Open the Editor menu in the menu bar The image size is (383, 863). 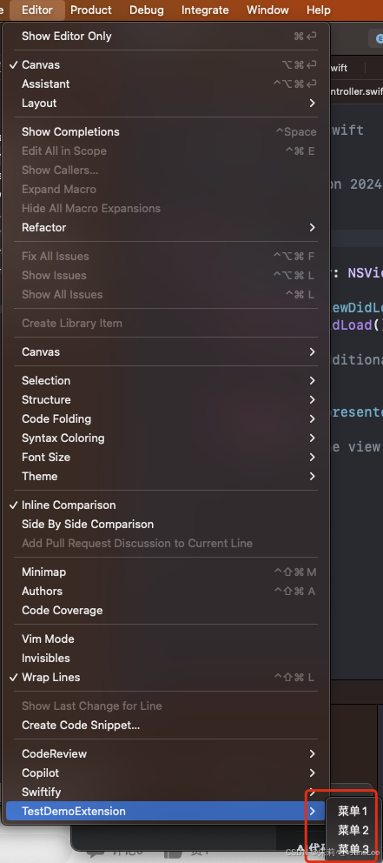pyautogui.click(x=37, y=10)
